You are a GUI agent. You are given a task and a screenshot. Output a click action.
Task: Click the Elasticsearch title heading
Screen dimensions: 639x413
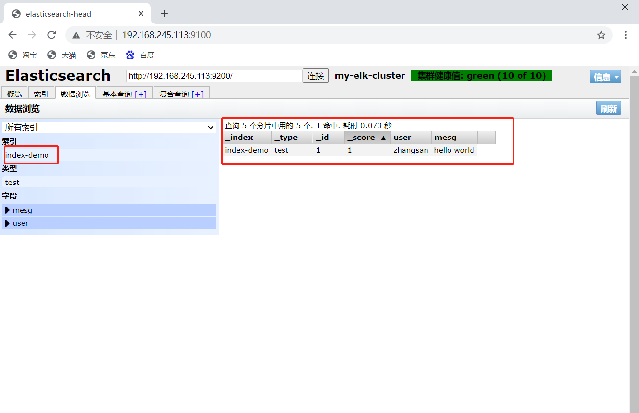coord(58,75)
